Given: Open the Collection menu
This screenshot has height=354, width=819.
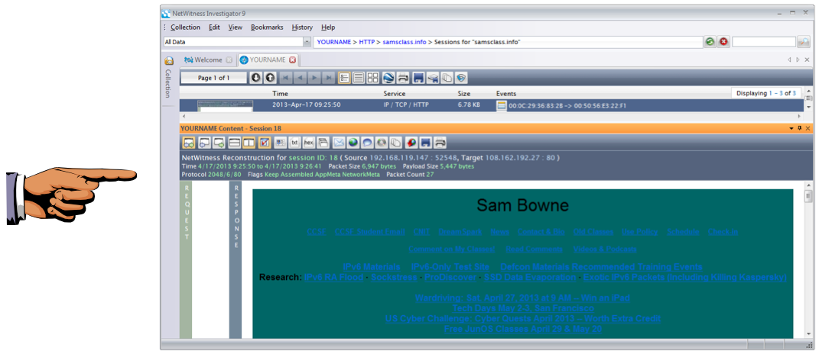Looking at the screenshot, I should pyautogui.click(x=185, y=27).
